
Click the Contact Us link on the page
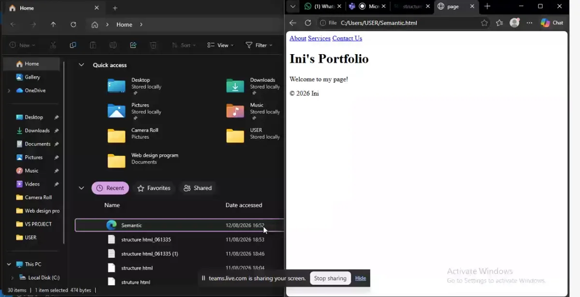click(x=347, y=38)
